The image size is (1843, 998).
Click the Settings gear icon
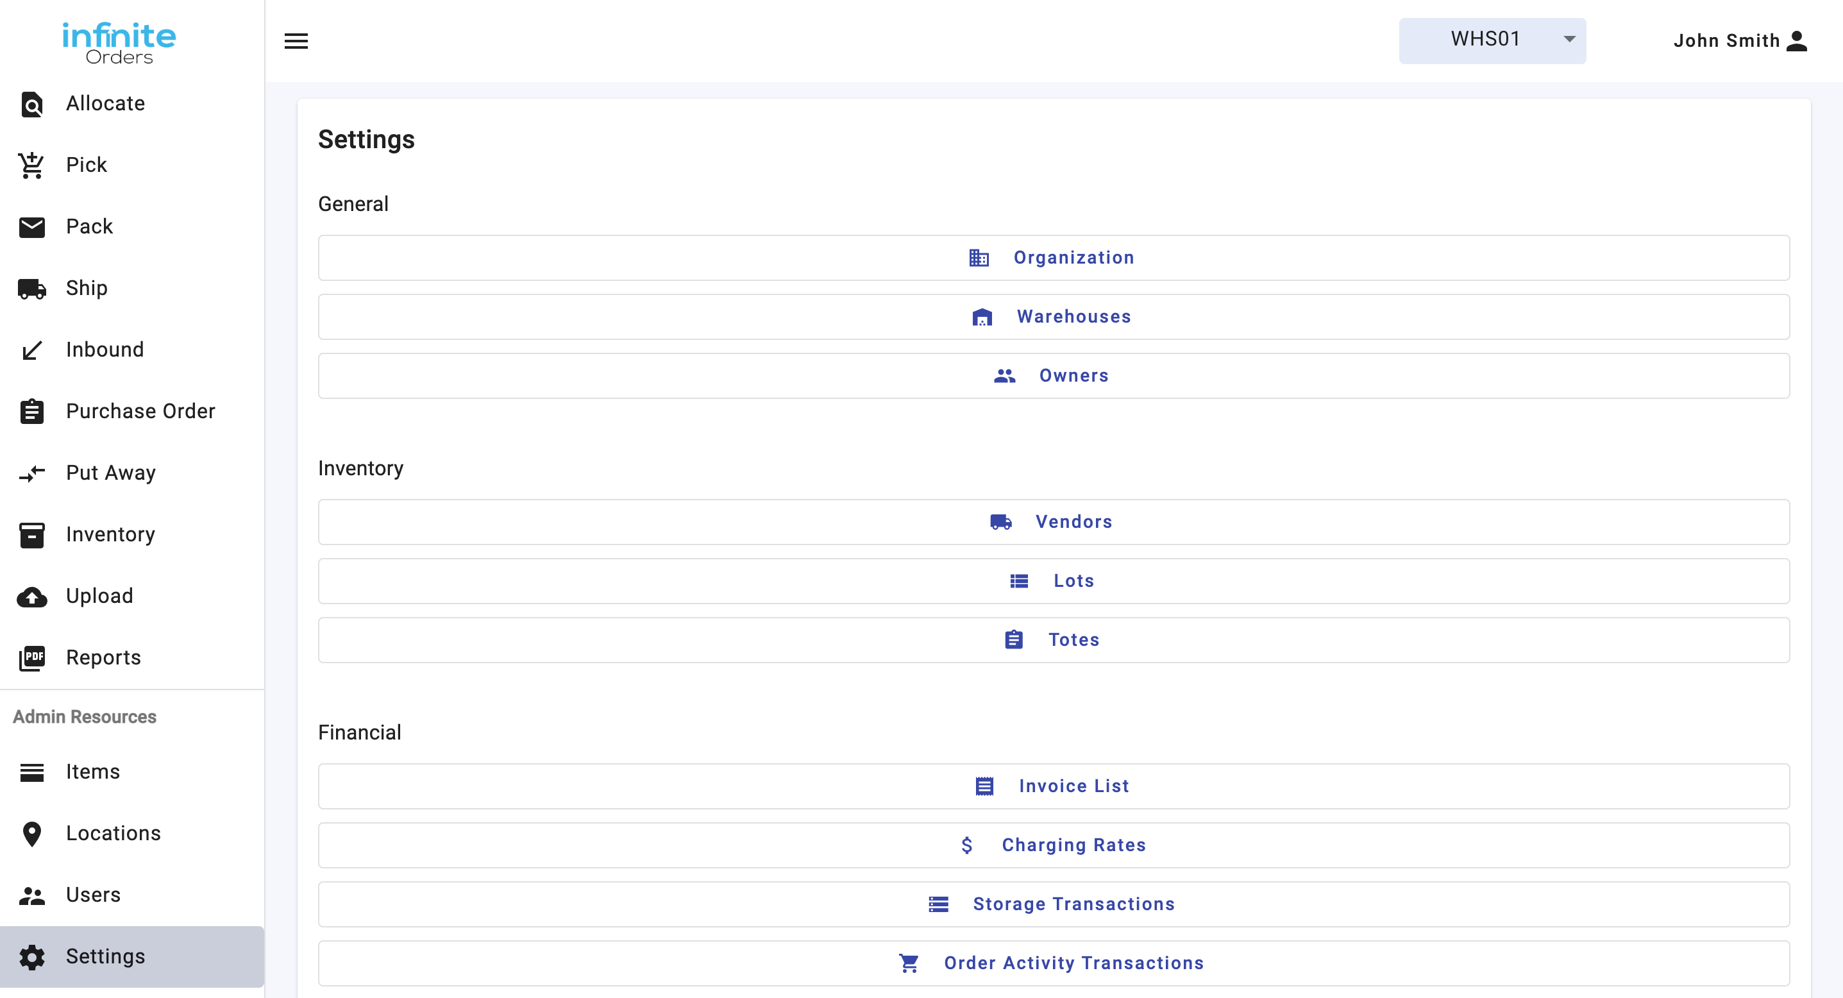(31, 956)
